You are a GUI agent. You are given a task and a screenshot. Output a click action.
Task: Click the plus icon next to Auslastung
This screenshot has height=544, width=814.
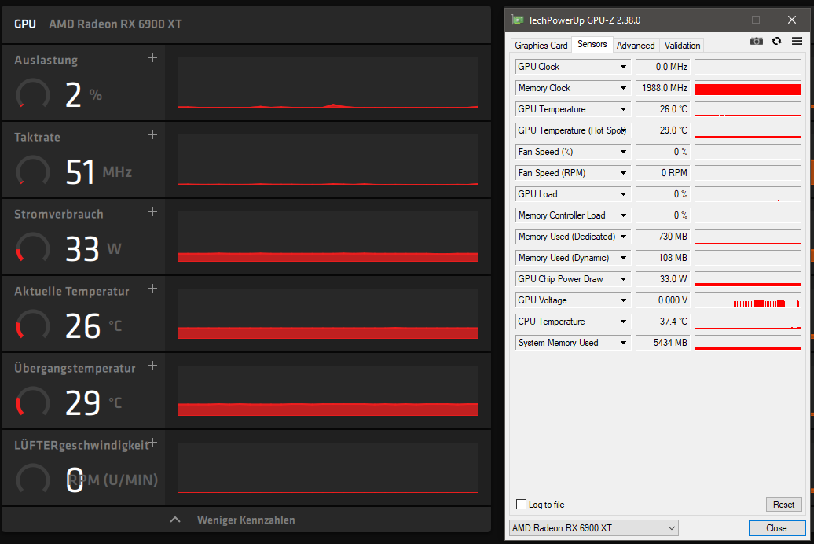tap(152, 57)
